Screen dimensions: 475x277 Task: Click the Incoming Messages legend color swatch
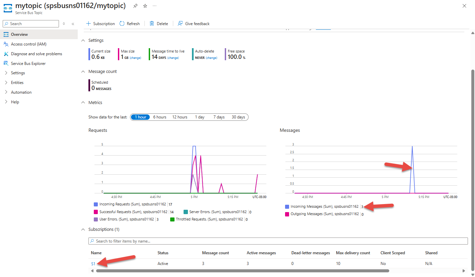coord(287,206)
